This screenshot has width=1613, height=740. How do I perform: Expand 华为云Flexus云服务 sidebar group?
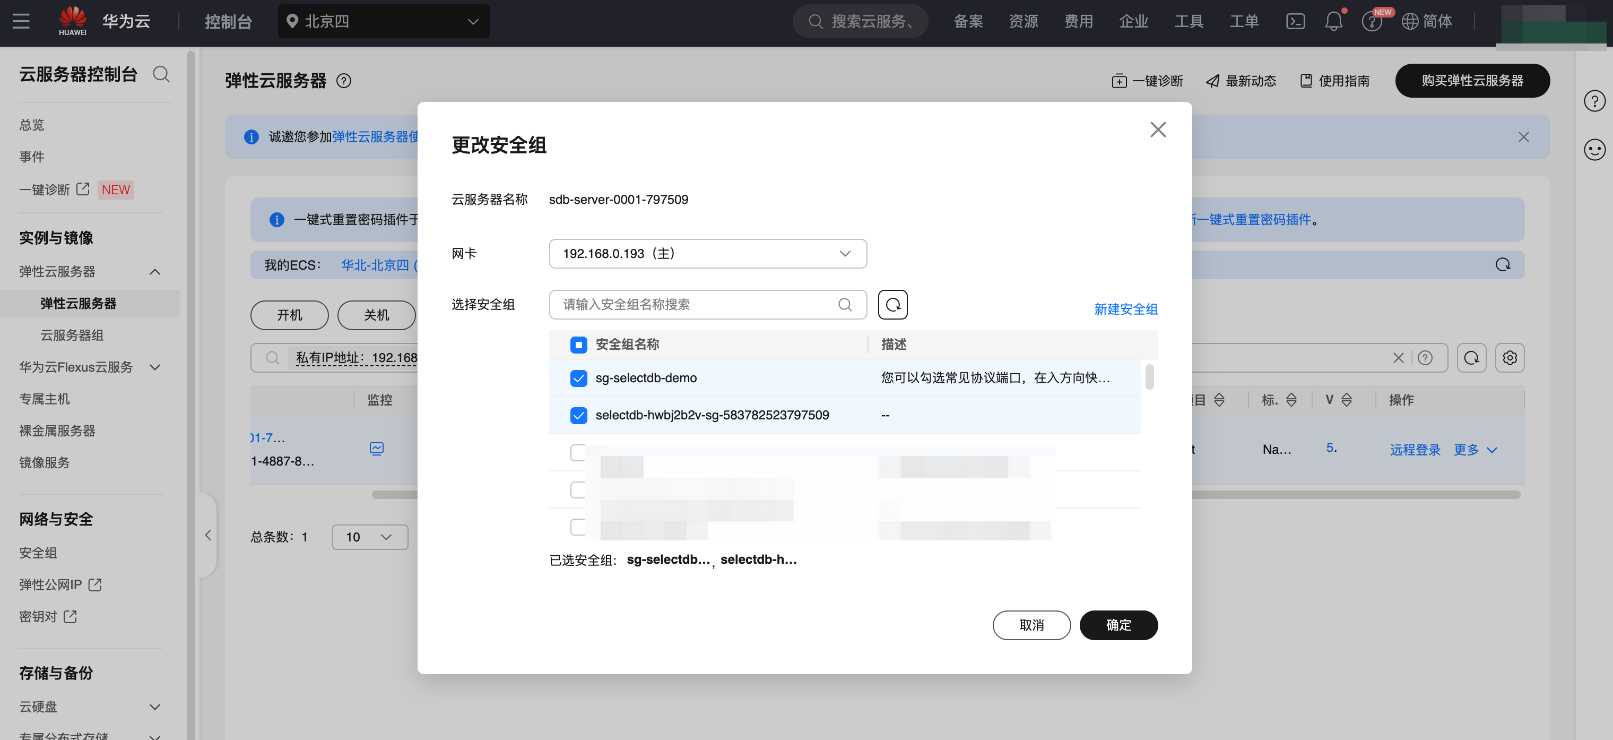[154, 367]
